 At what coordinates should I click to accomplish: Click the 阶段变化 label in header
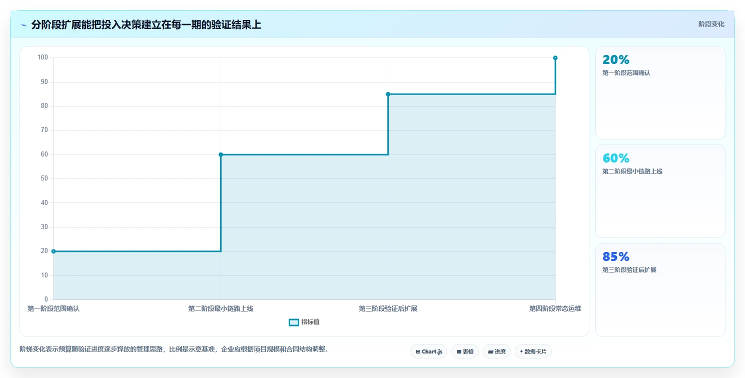tap(711, 24)
